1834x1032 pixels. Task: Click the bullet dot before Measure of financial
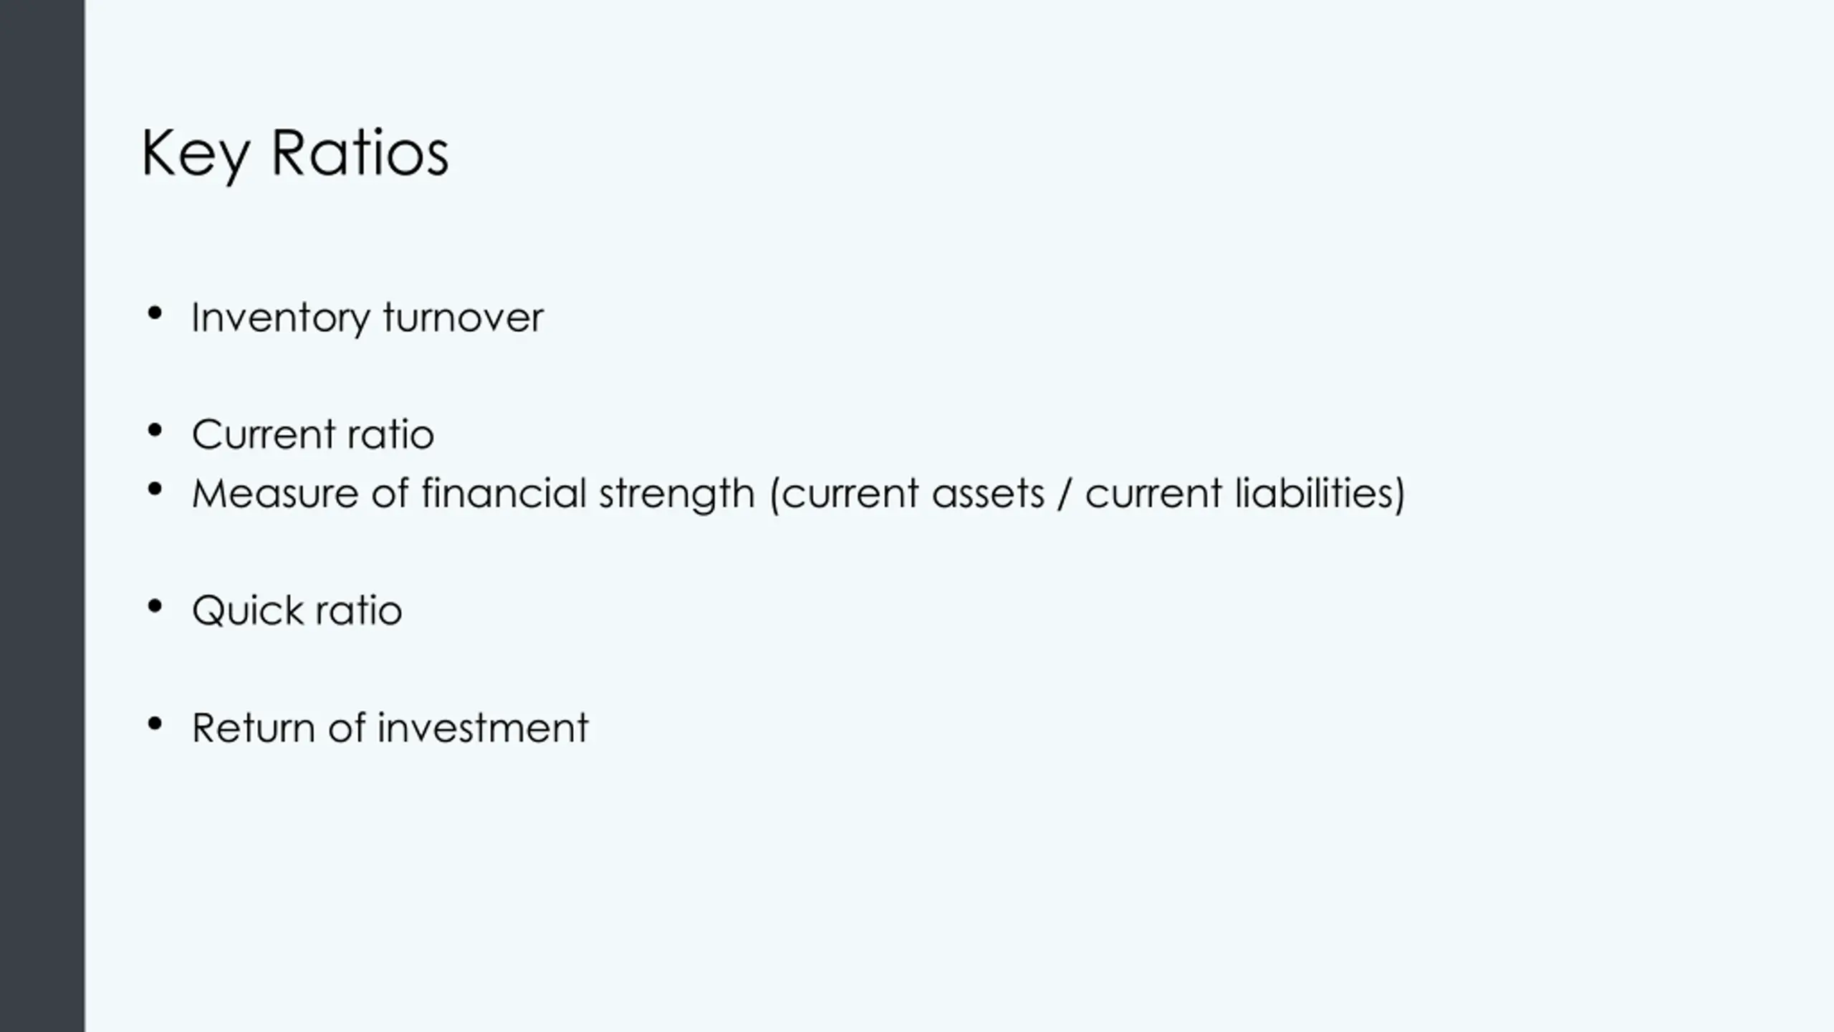pos(154,489)
